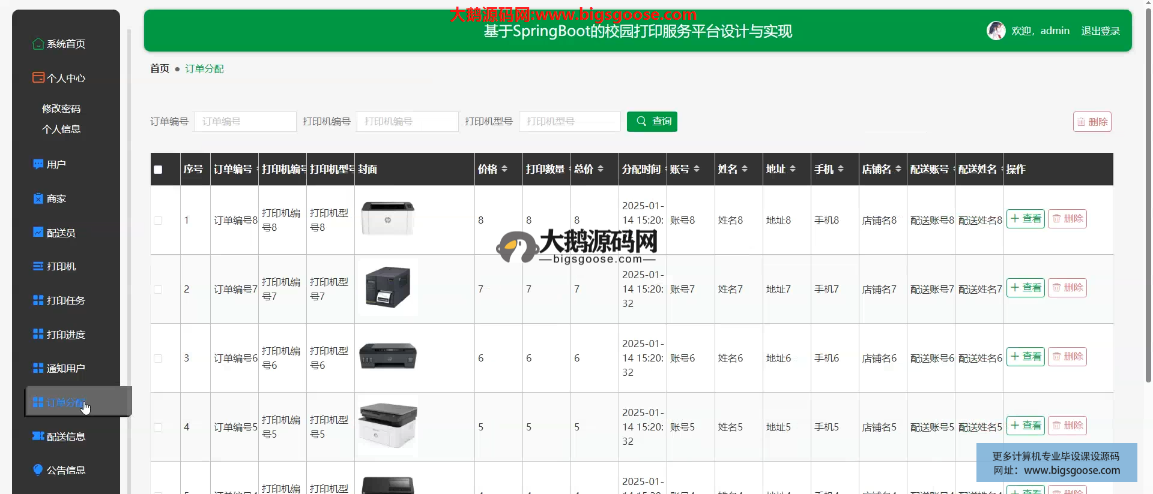Viewport: 1153px width, 494px height.
Task: Open 打印任务 menu item
Action: click(65, 300)
